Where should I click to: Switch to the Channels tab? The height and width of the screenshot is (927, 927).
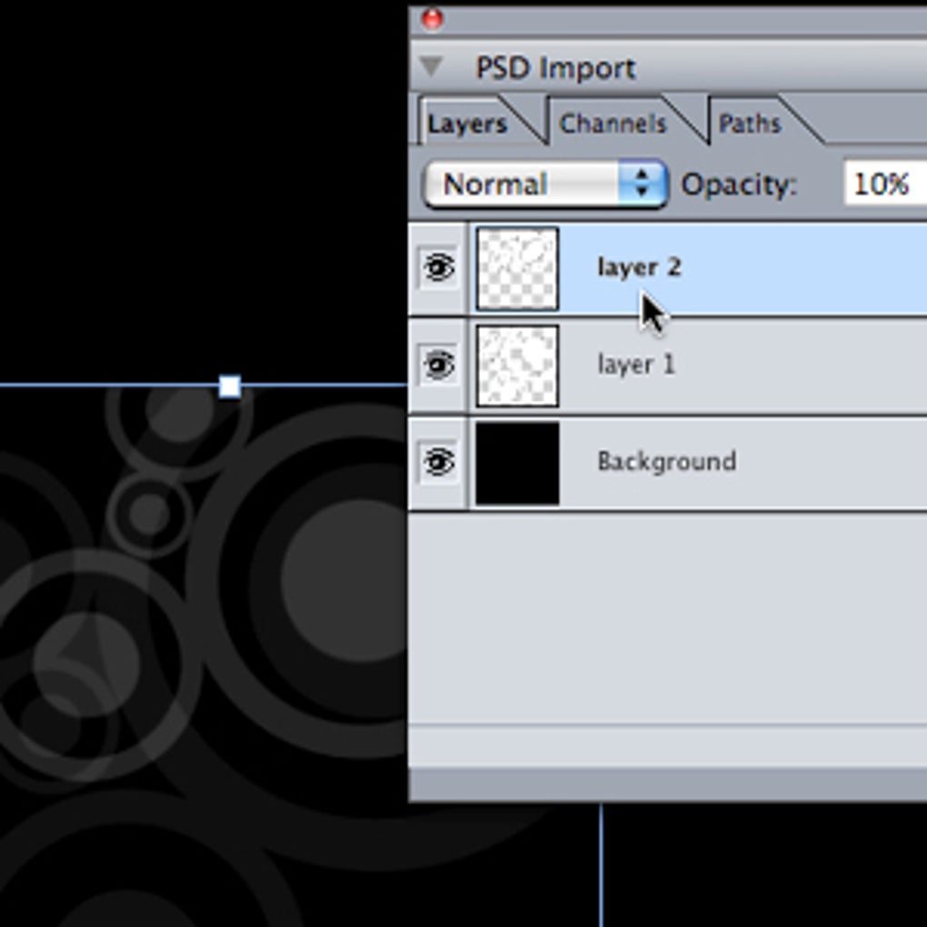click(x=613, y=123)
